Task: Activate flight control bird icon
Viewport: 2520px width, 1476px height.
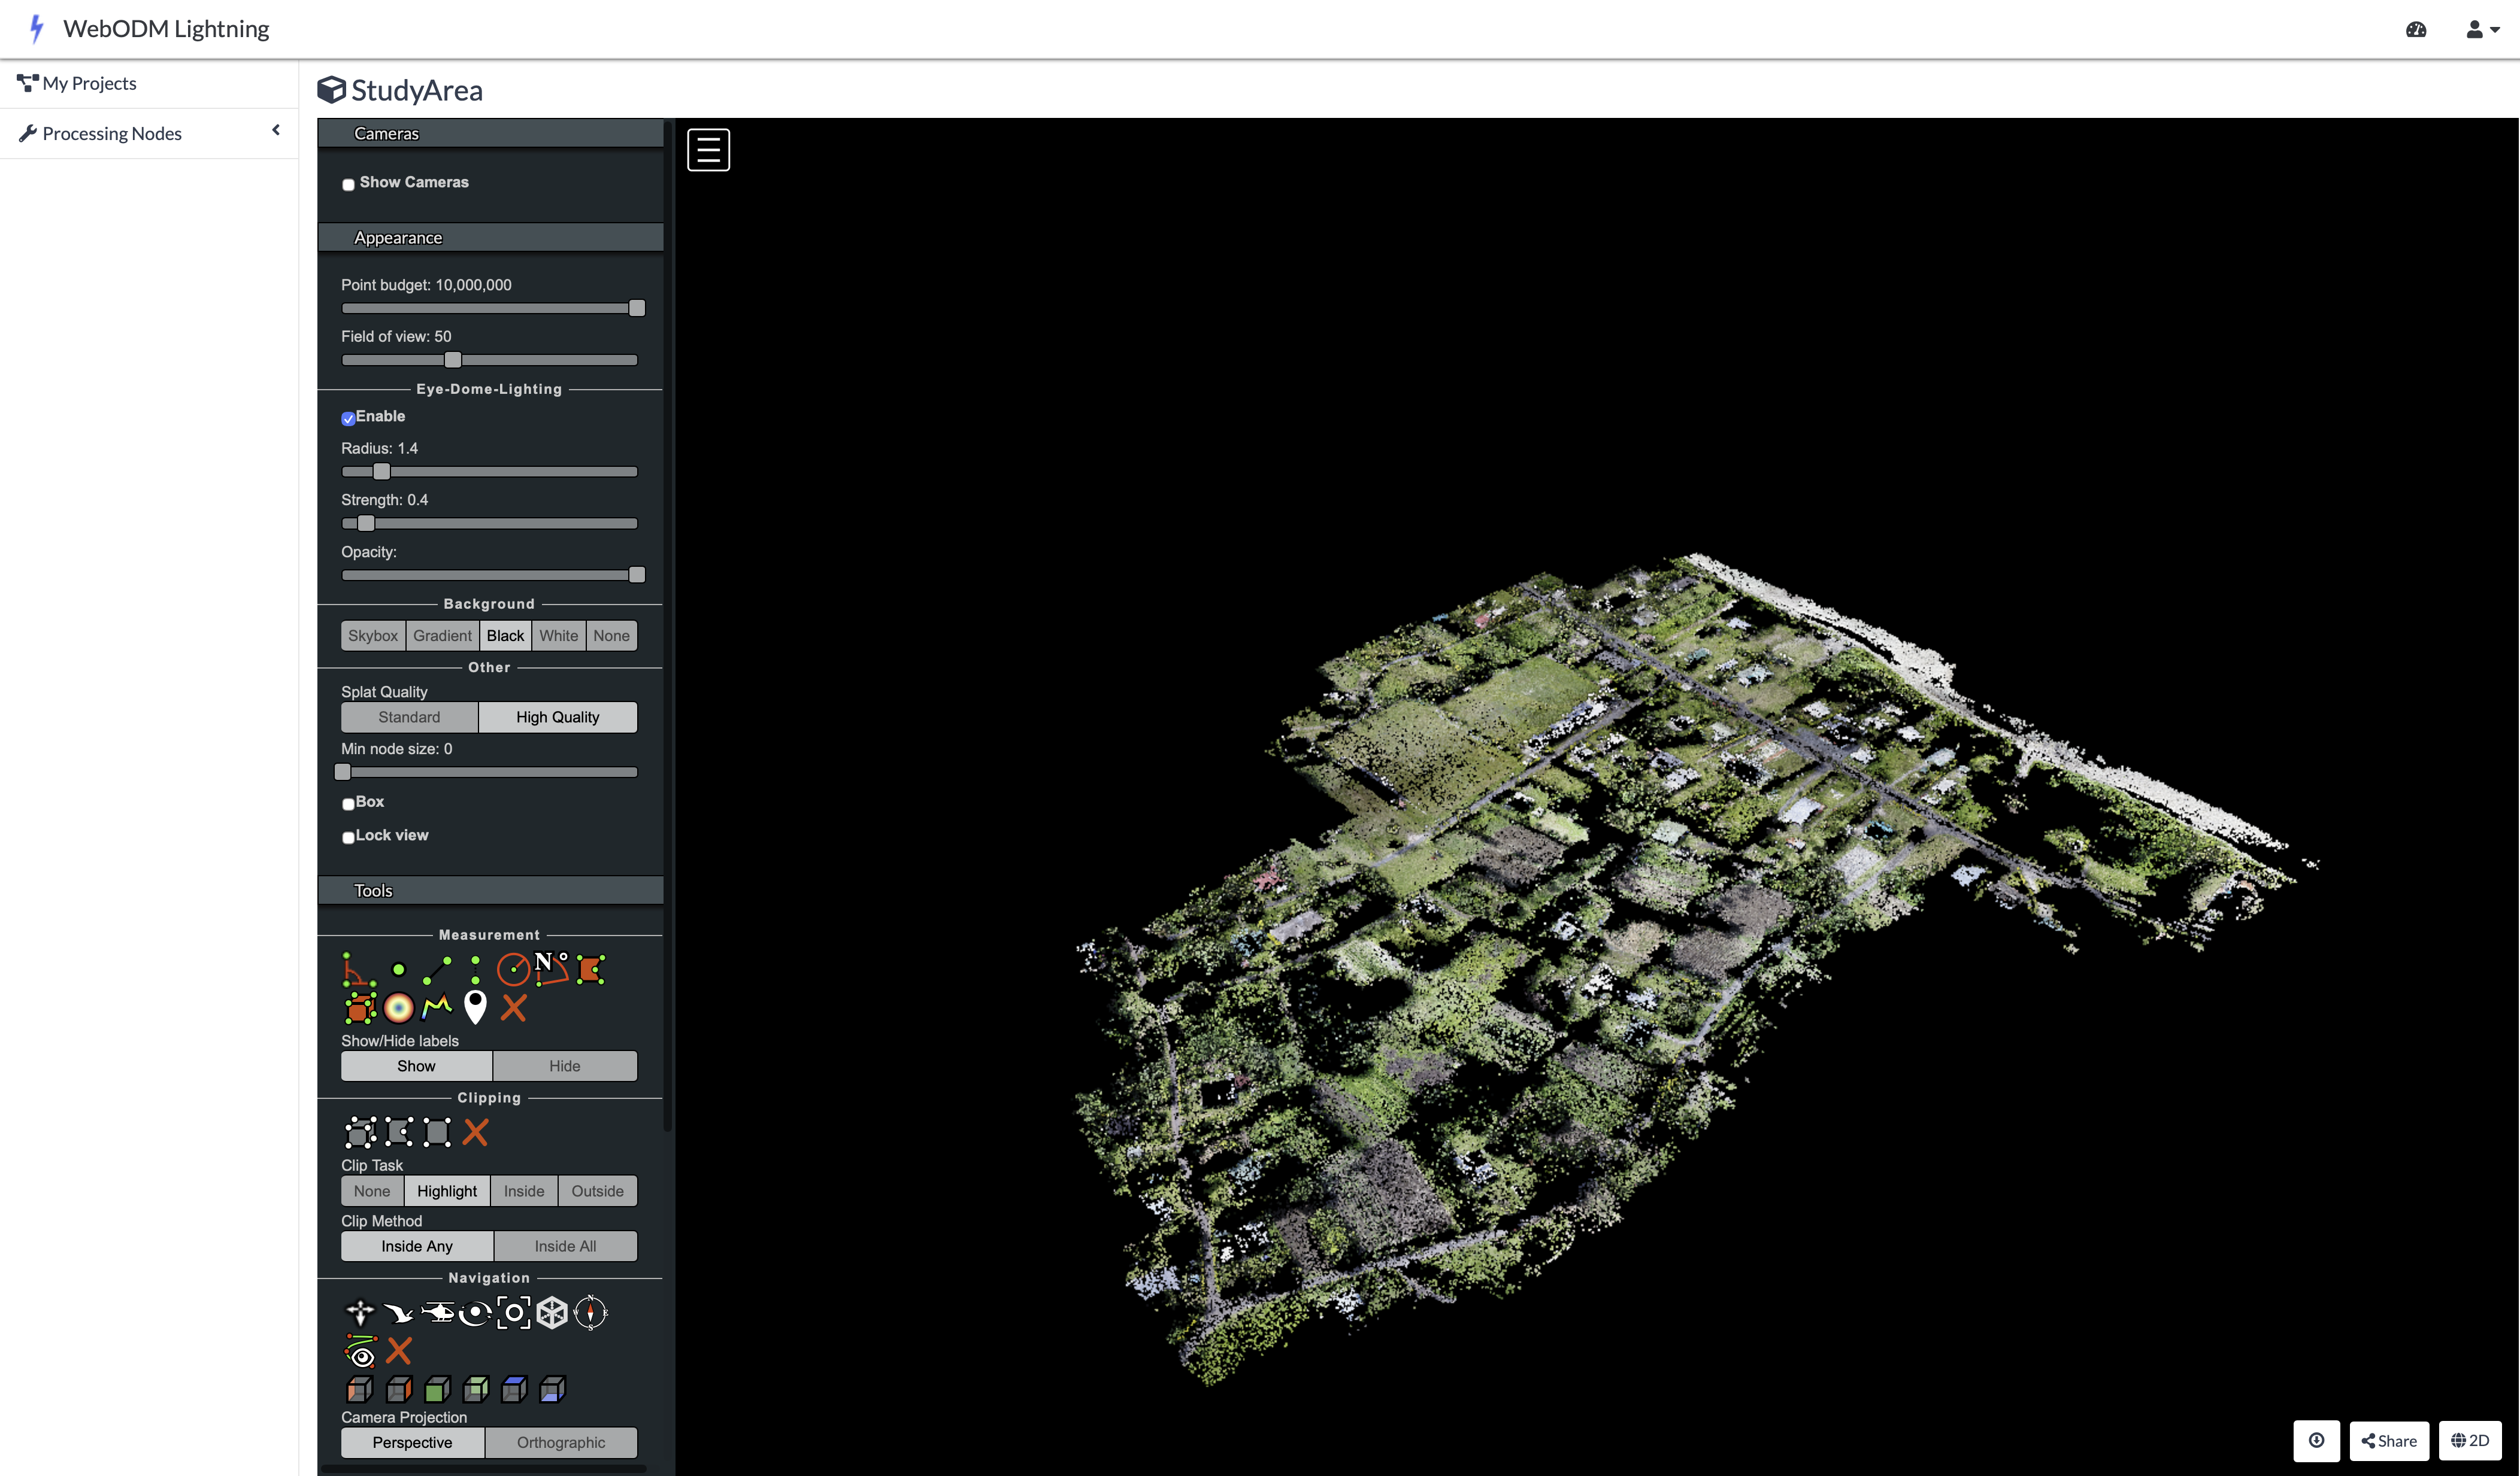Action: 398,1312
